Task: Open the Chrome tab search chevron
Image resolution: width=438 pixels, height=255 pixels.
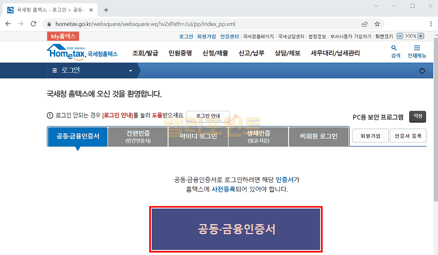Action: [x=376, y=6]
